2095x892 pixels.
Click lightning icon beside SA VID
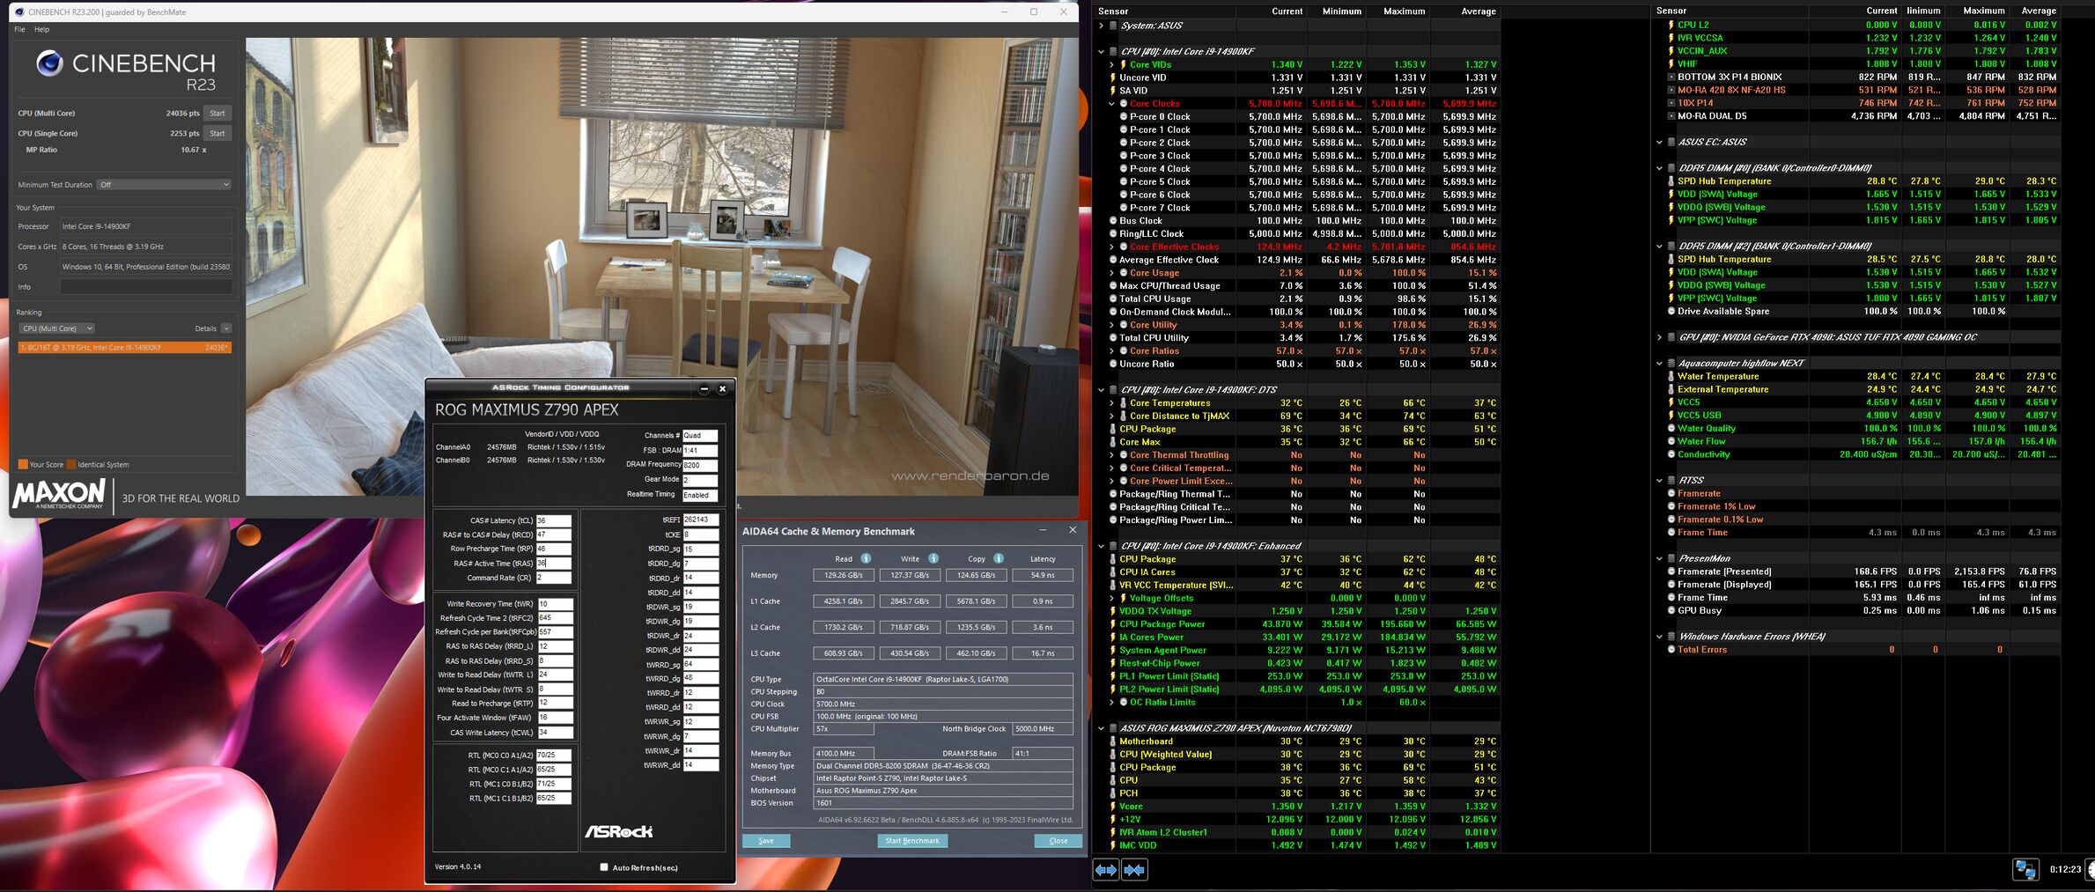click(1113, 91)
